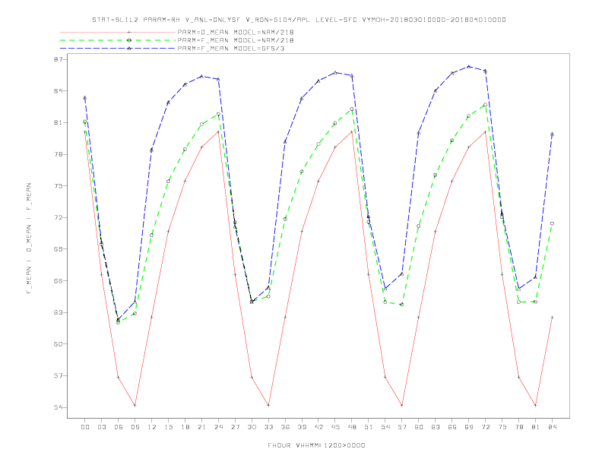Click x-axis tick label 60

click(x=419, y=427)
